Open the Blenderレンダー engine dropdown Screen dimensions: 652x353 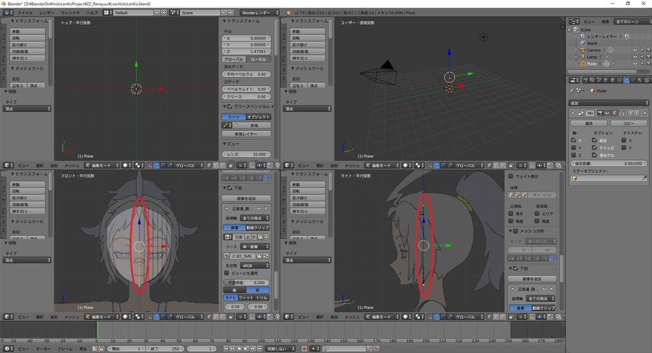259,13
